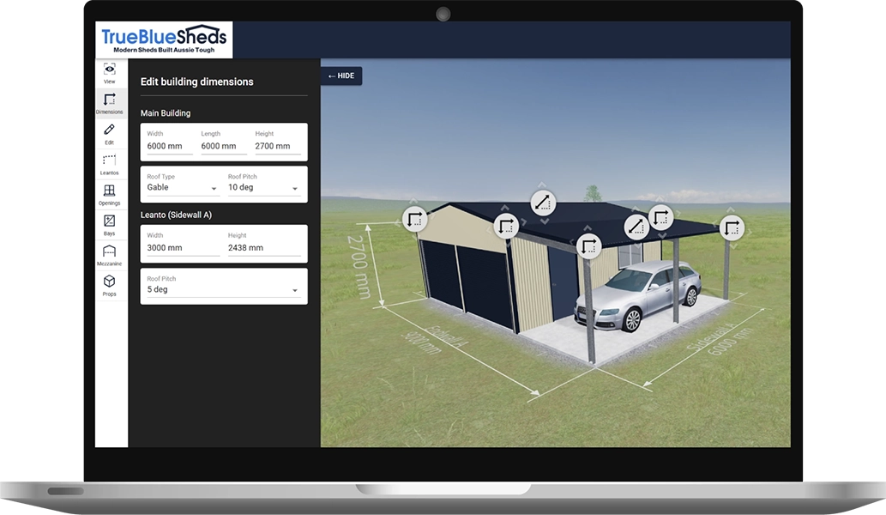Click the Main Building Height 2700 mm field
886x515 pixels.
point(277,146)
